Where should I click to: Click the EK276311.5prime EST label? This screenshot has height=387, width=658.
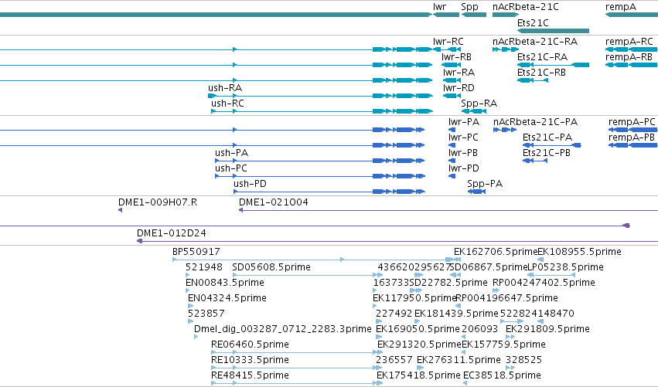click(x=459, y=360)
